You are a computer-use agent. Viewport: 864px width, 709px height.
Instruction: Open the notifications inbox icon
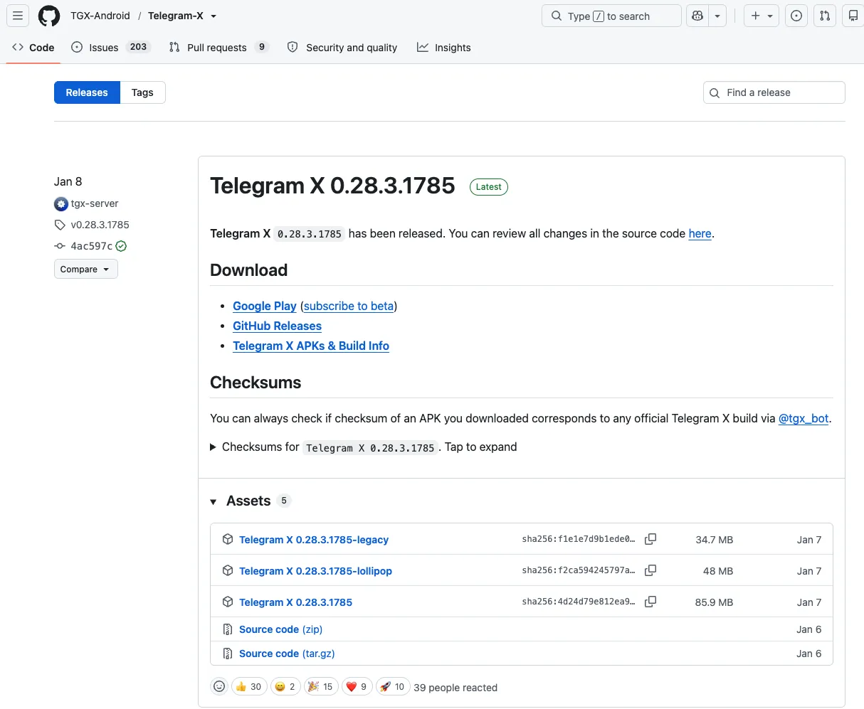tap(853, 16)
